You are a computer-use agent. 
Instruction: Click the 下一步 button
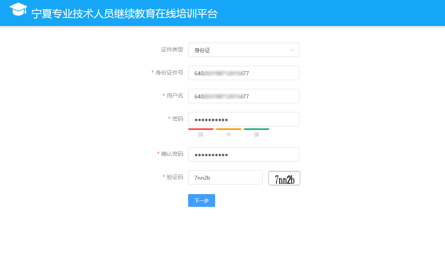coord(202,200)
